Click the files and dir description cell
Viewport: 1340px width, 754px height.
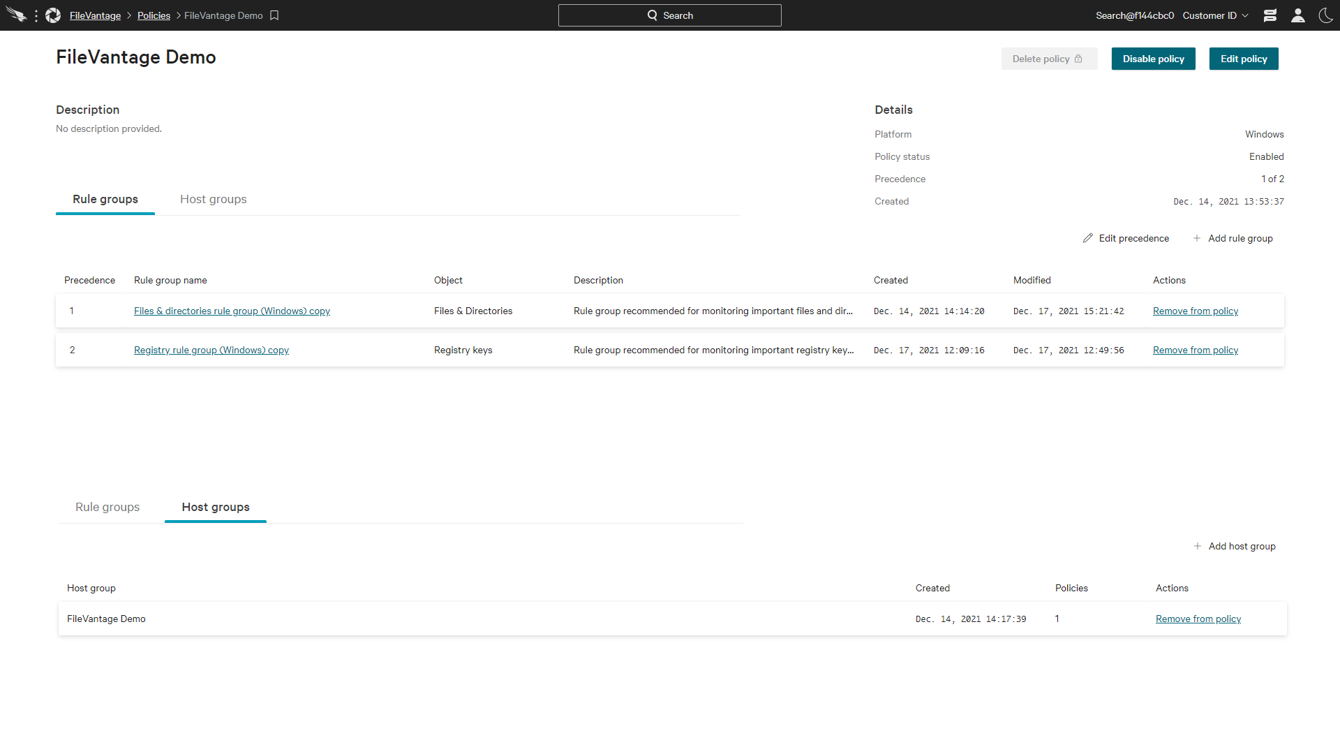713,311
